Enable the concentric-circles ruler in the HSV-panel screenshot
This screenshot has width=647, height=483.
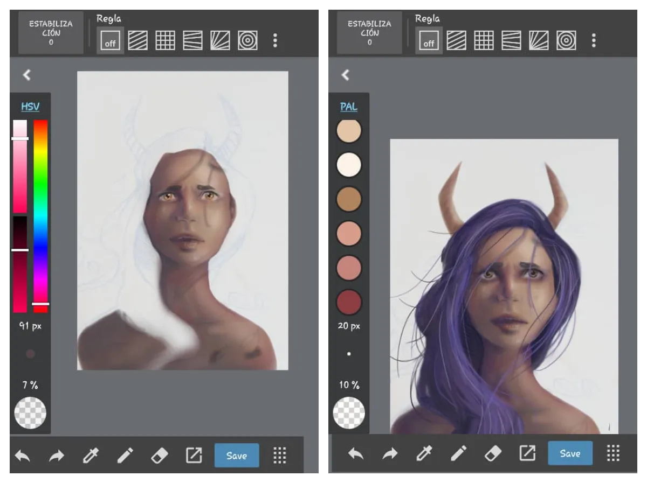(x=248, y=40)
